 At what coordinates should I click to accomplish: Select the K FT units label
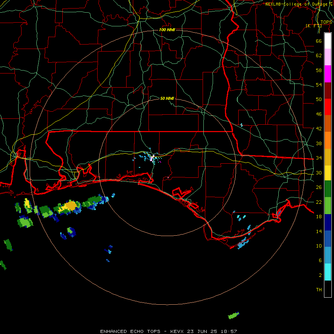click(x=314, y=26)
